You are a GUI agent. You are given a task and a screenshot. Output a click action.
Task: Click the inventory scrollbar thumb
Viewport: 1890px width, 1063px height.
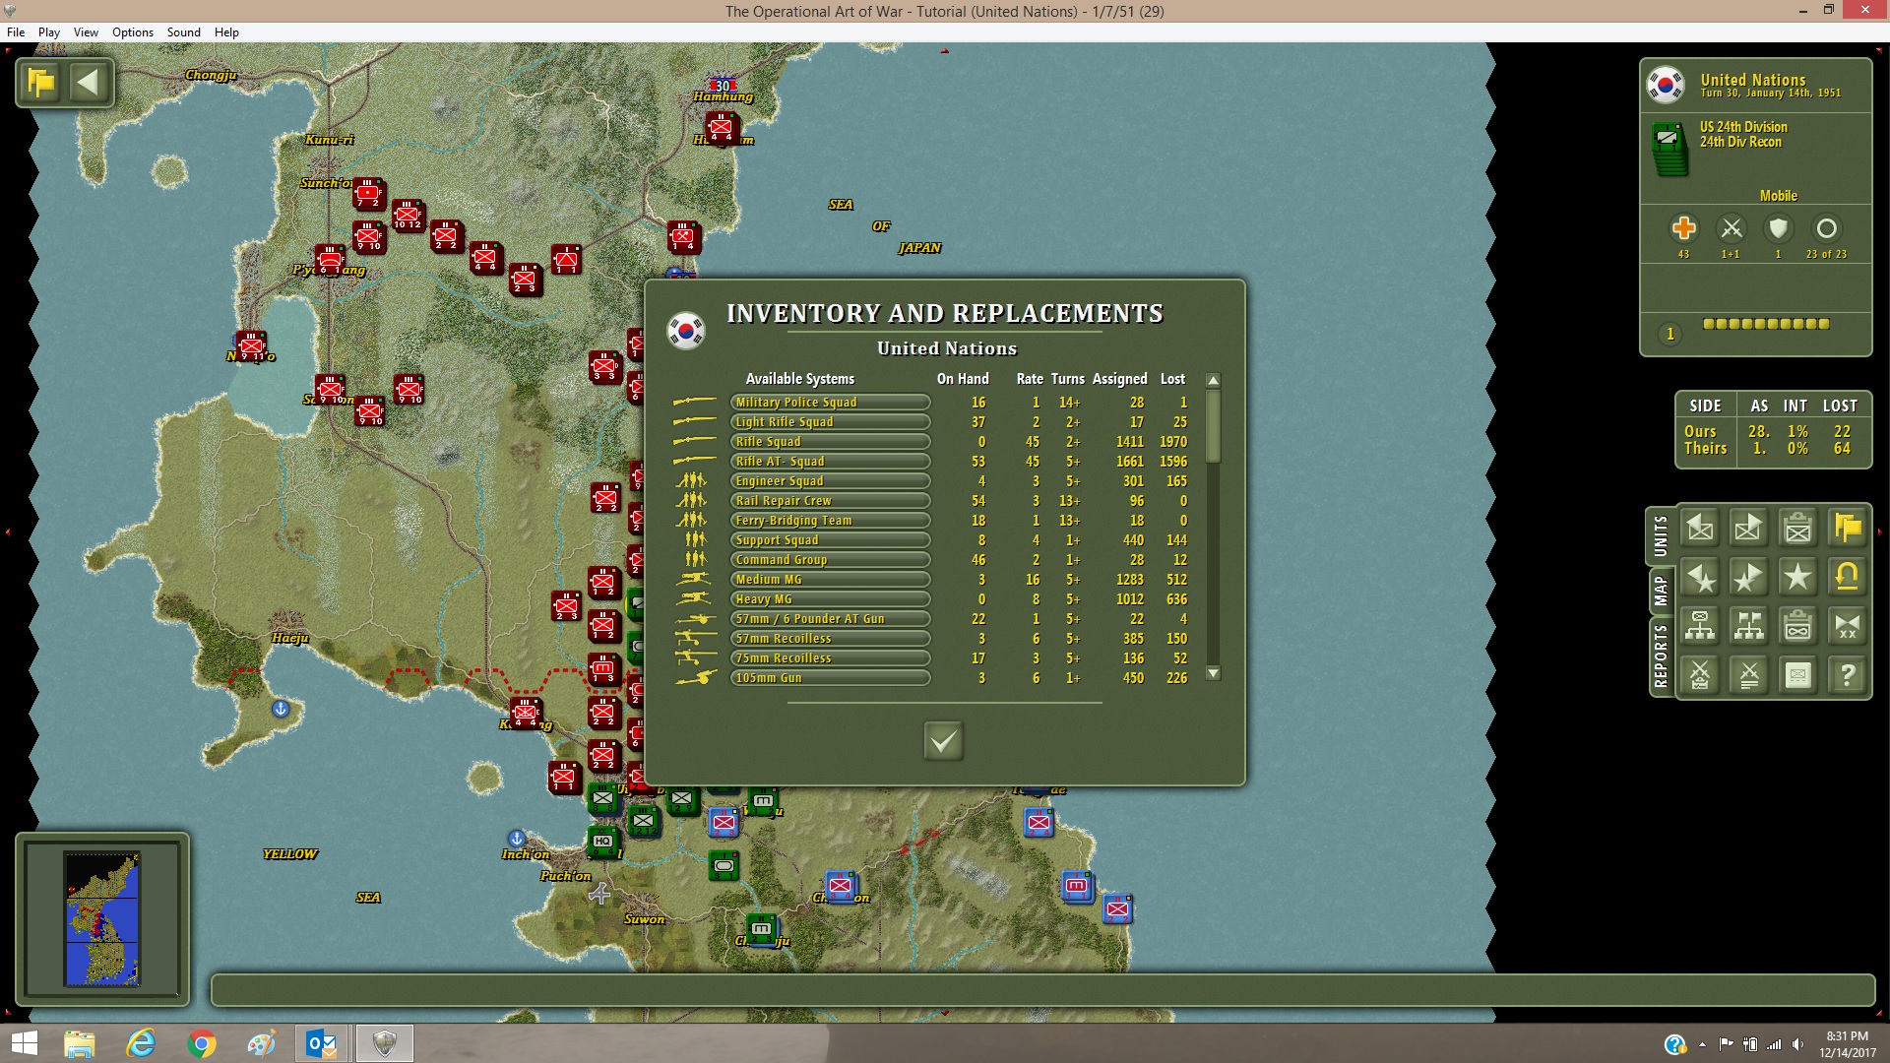click(x=1213, y=426)
